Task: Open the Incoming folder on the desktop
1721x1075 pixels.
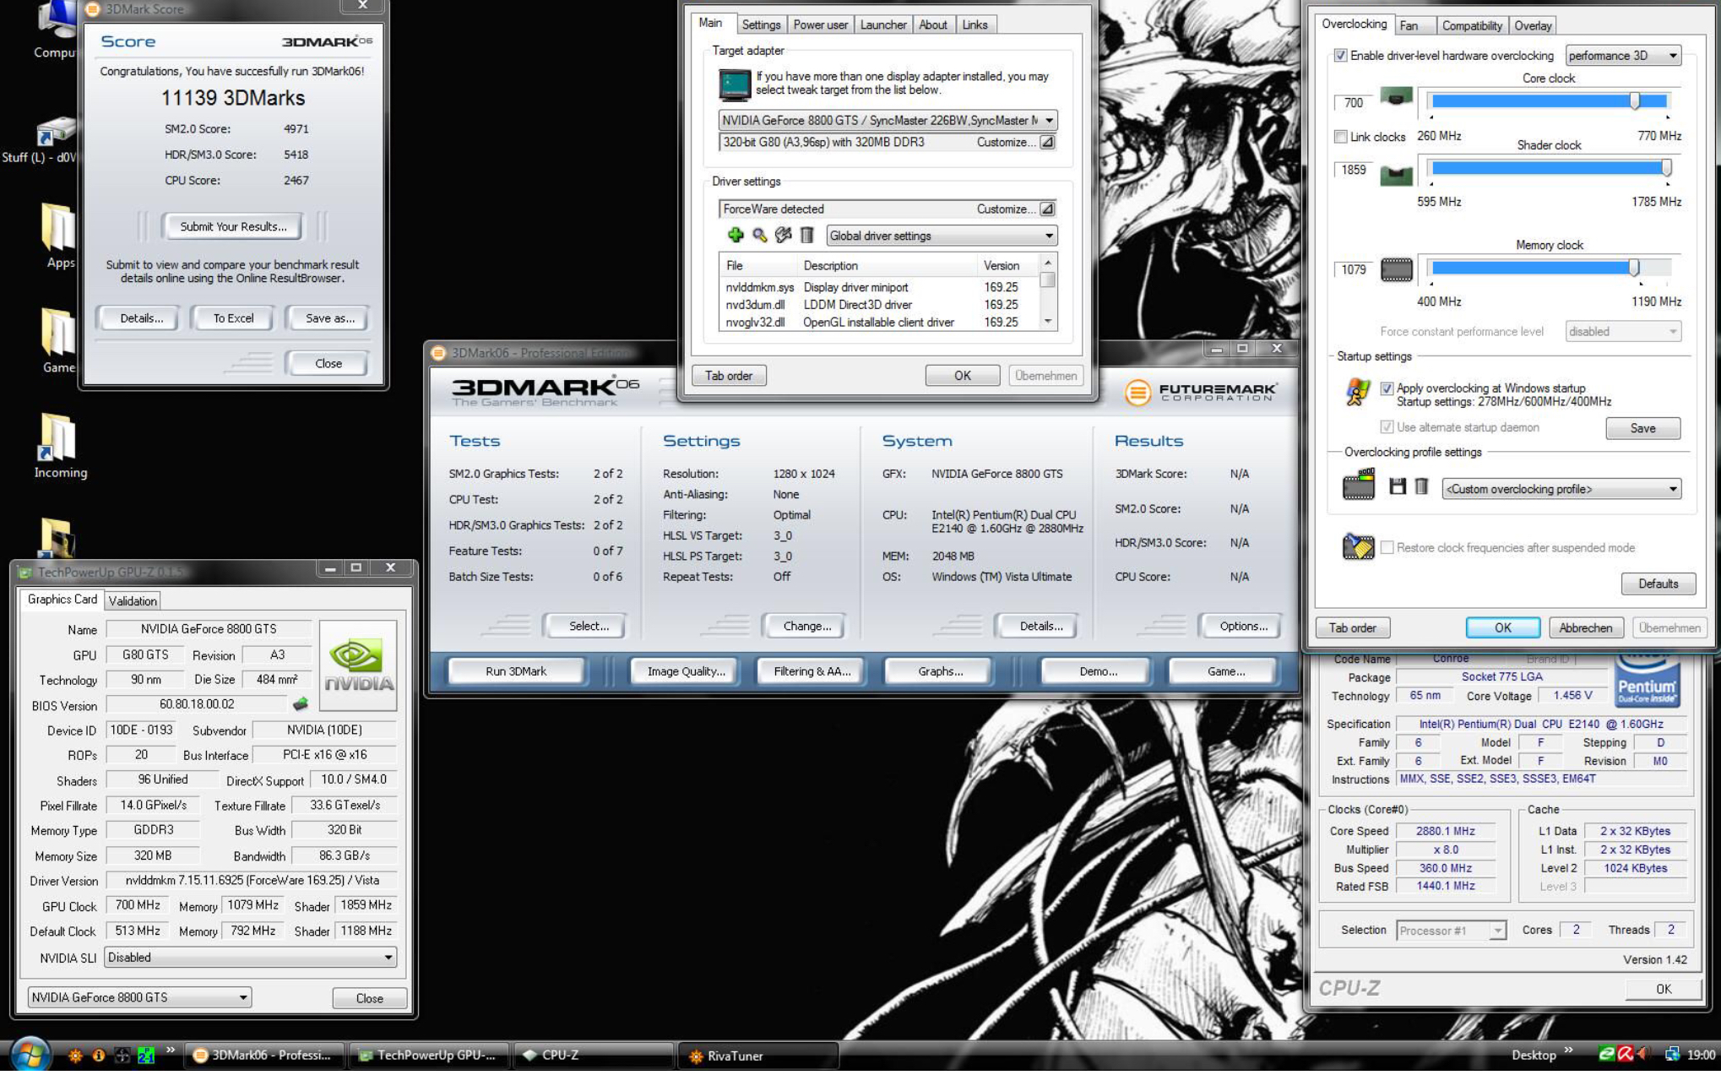Action: (58, 444)
